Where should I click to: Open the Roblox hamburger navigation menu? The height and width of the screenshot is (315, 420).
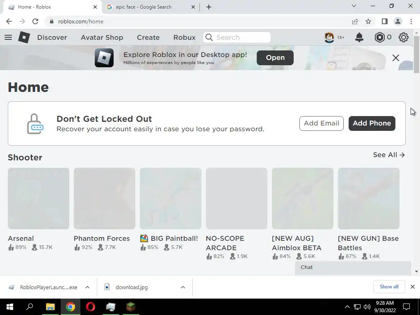coord(8,37)
